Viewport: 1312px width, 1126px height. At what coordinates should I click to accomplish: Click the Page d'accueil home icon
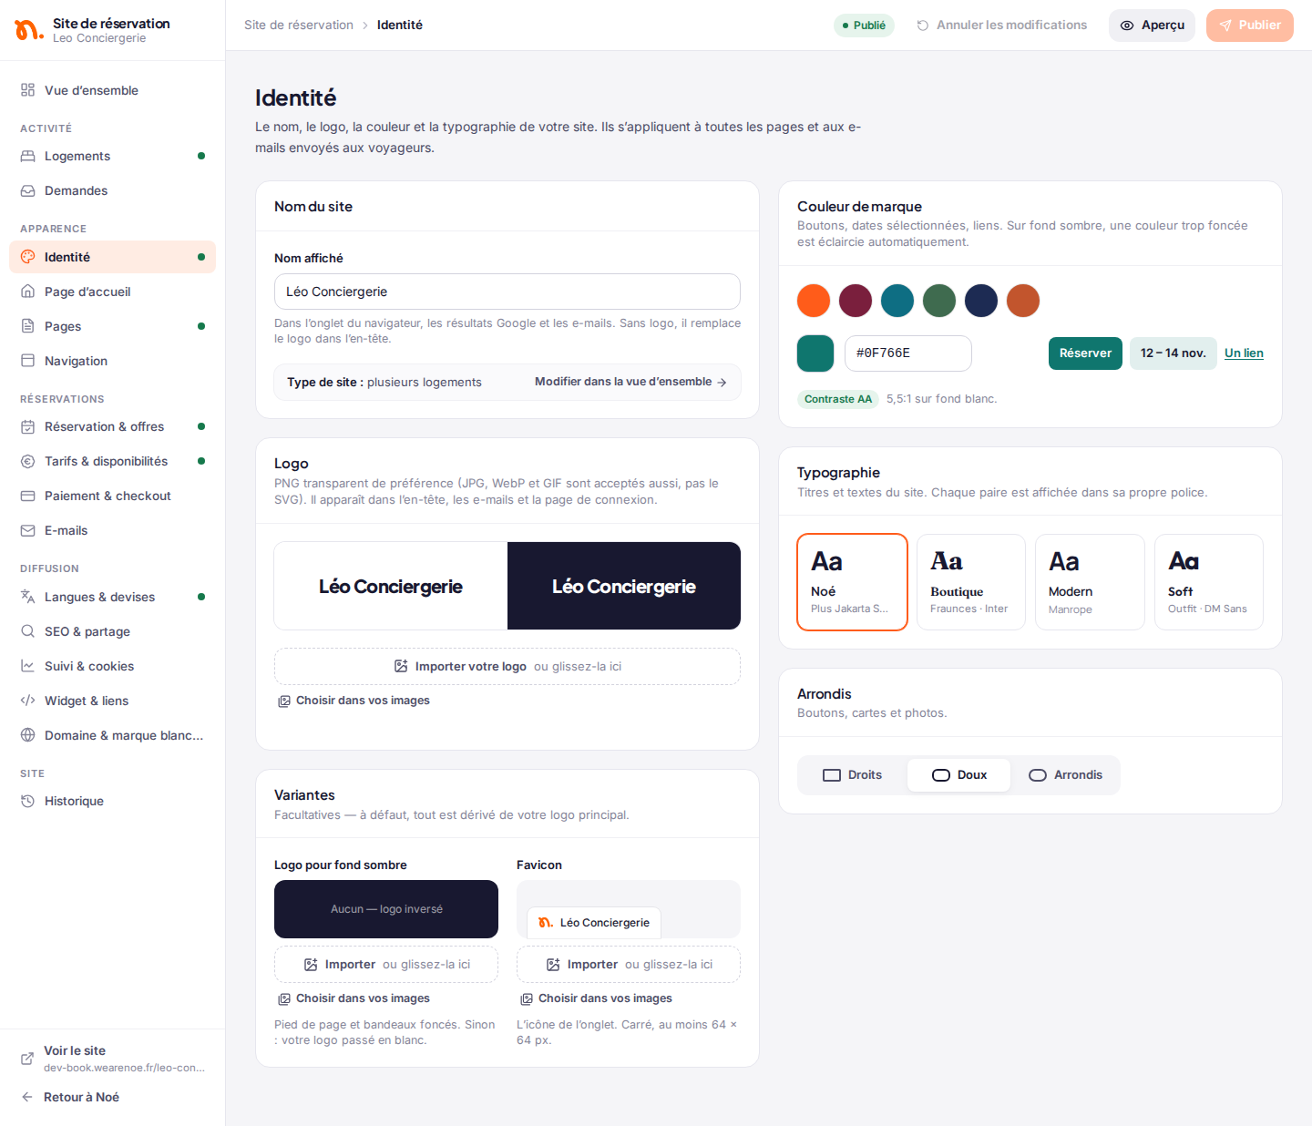(x=28, y=292)
